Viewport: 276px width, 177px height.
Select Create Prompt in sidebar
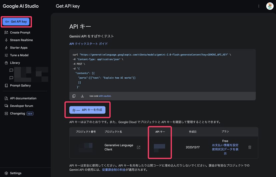pyautogui.click(x=20, y=32)
